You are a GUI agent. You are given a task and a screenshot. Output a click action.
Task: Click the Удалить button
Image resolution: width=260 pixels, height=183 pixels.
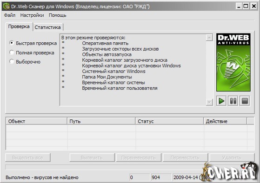click(x=232, y=157)
